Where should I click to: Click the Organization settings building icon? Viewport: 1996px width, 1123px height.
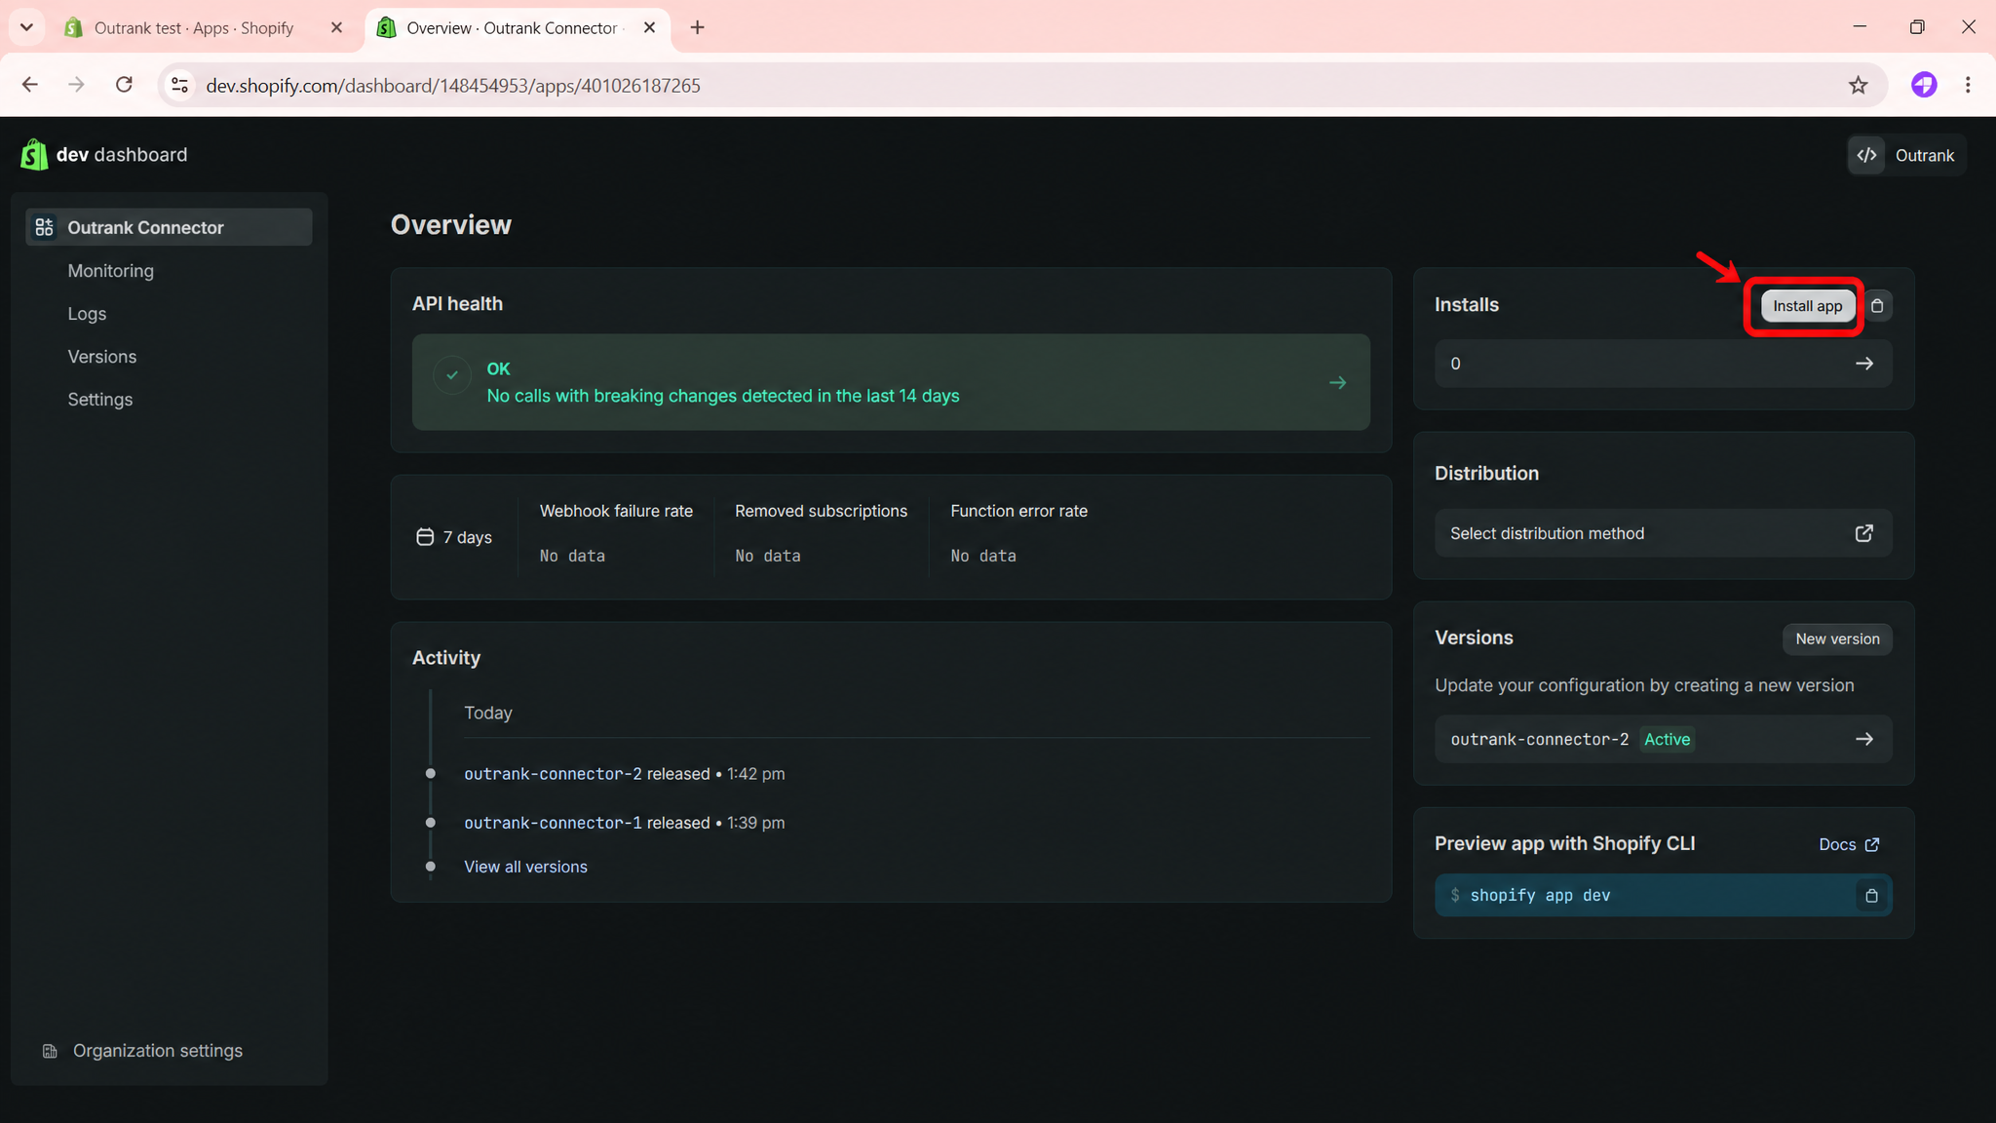[50, 1051]
